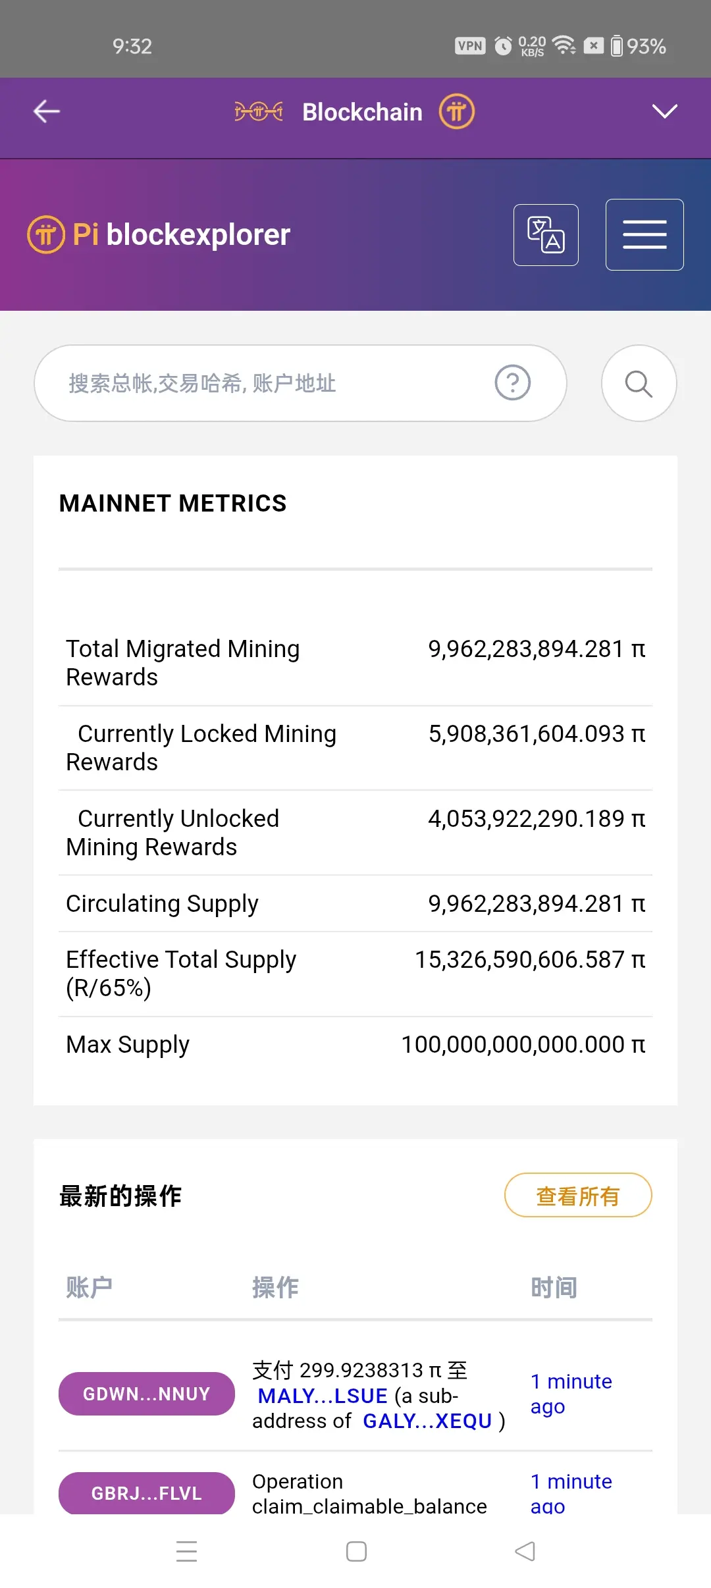Open account GDWN...NNUY
The image size is (711, 1588).
(x=146, y=1394)
